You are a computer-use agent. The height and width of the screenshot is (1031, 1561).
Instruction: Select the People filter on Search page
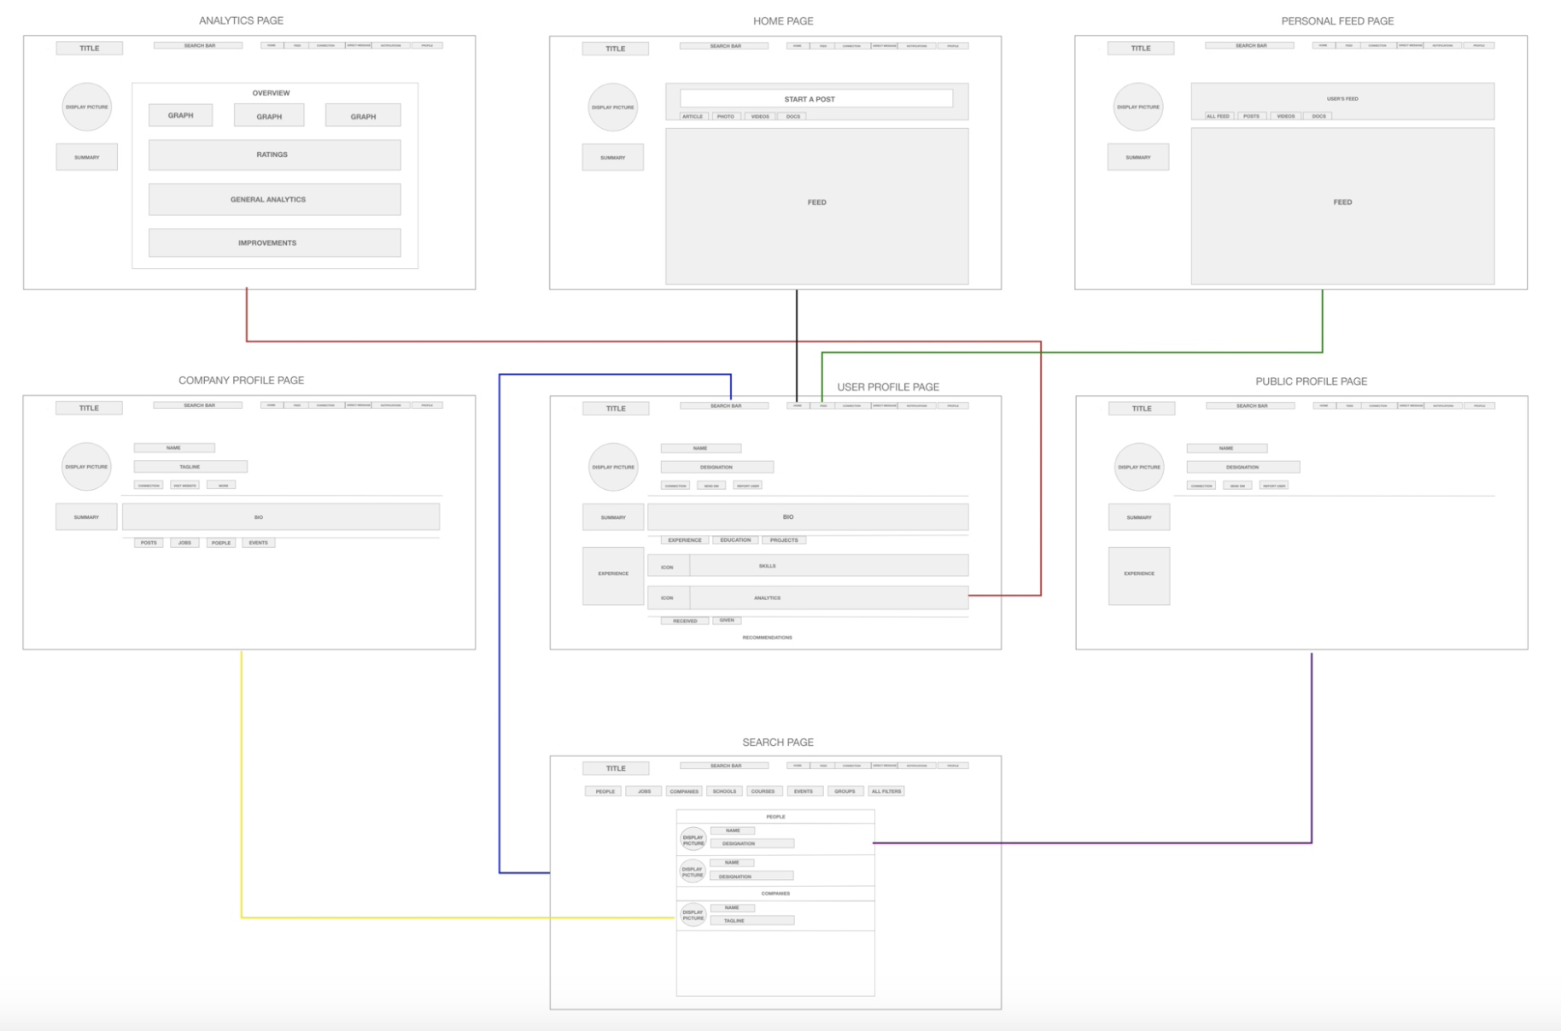pos(604,791)
